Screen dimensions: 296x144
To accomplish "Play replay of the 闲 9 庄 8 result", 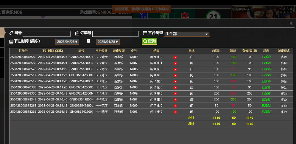I will (x=175, y=94).
